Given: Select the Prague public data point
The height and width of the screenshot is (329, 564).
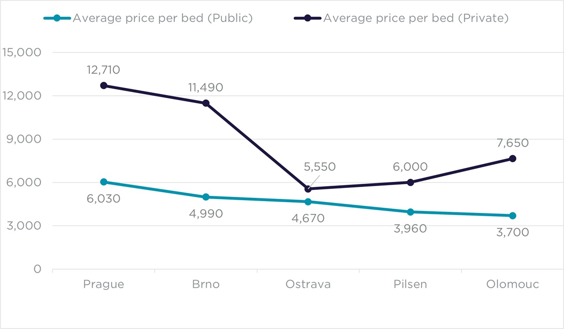Looking at the screenshot, I should 104,182.
